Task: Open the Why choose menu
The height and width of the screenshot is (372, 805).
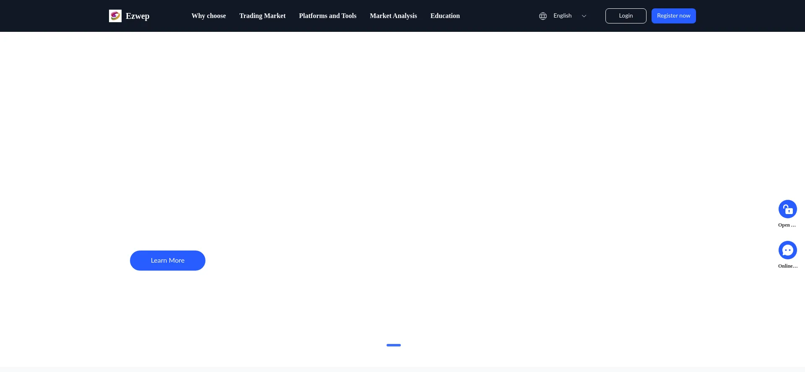Action: click(209, 16)
